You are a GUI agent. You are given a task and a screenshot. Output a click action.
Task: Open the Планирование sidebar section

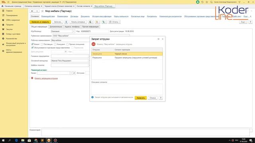point(12,15)
